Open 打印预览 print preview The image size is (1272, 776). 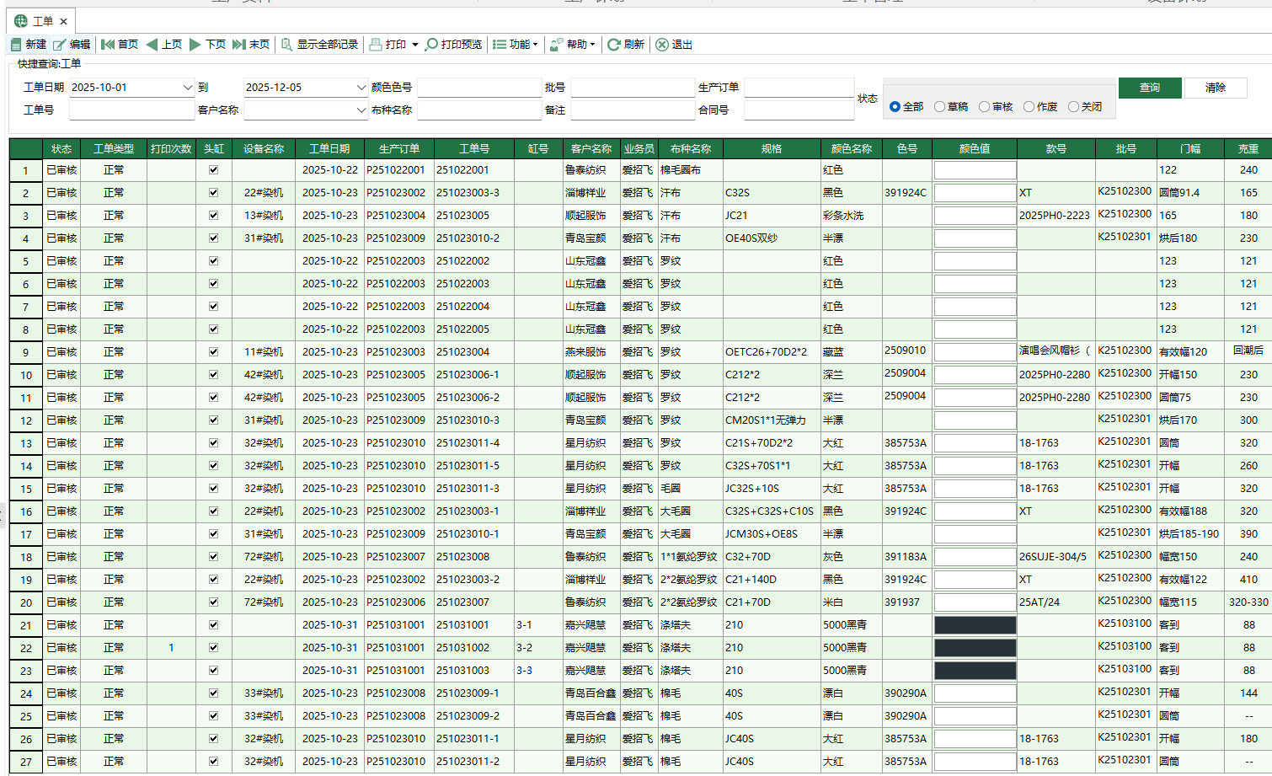point(453,45)
